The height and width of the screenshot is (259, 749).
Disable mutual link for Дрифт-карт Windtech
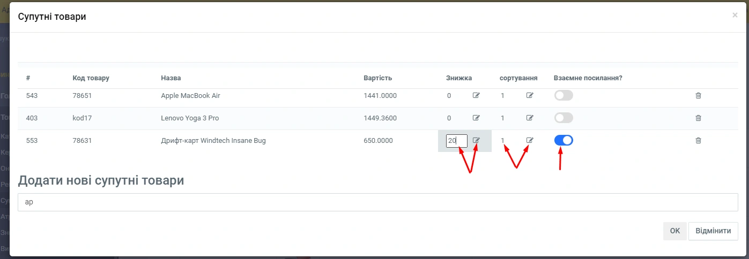(x=563, y=140)
